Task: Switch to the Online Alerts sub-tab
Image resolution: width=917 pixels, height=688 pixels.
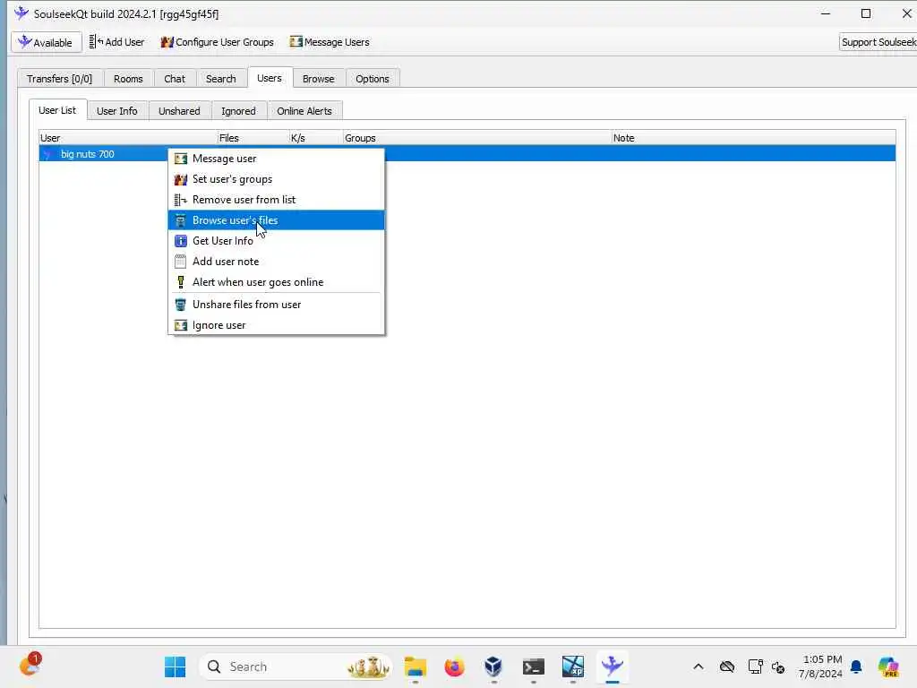Action: tap(304, 110)
